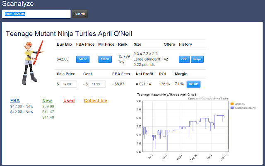Open the New offers link
This screenshot has height=166, width=265.
click(x=47, y=100)
